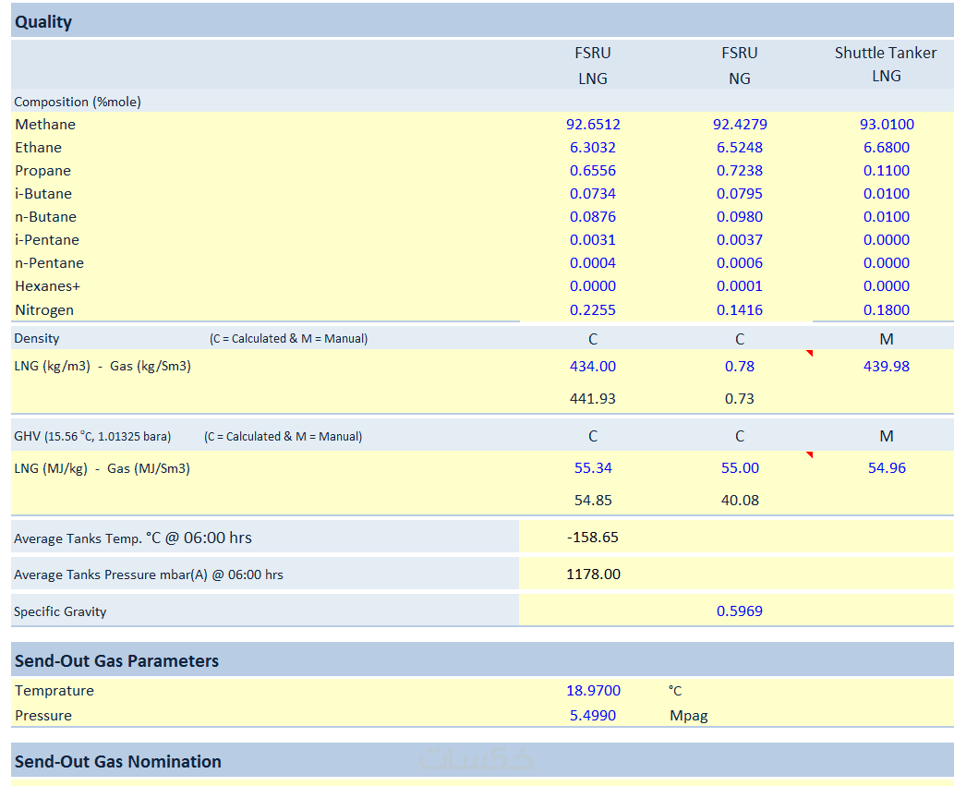Viewport: 954px width, 786px height.
Task: Select Shuttle Tanker Ethane value 6.6800
Action: [x=887, y=147]
